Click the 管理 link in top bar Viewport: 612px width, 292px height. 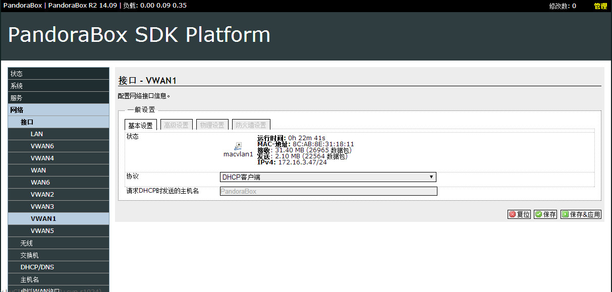tap(600, 6)
